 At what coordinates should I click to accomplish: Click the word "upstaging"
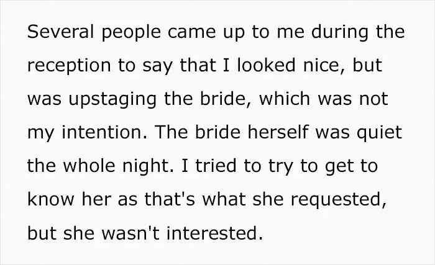(x=112, y=101)
